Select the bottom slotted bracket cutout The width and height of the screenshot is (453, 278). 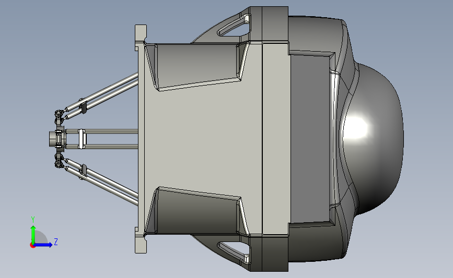[234, 251]
